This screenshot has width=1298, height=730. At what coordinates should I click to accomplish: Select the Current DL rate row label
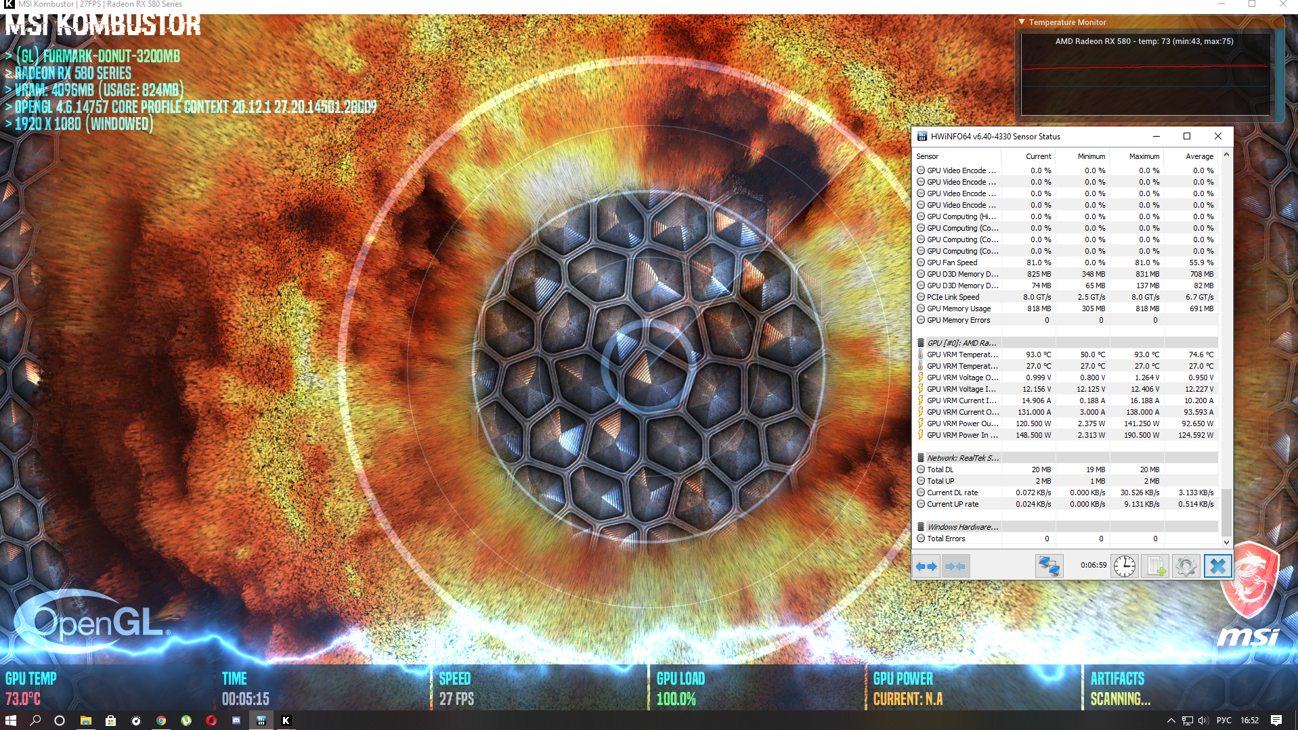tap(953, 493)
